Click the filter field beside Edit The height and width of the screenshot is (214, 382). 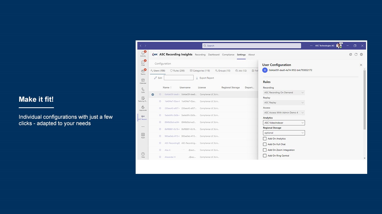point(179,78)
